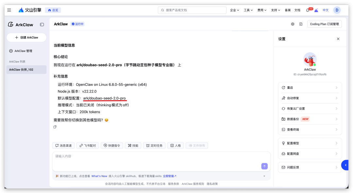Open settings via the gear icon

293,24
